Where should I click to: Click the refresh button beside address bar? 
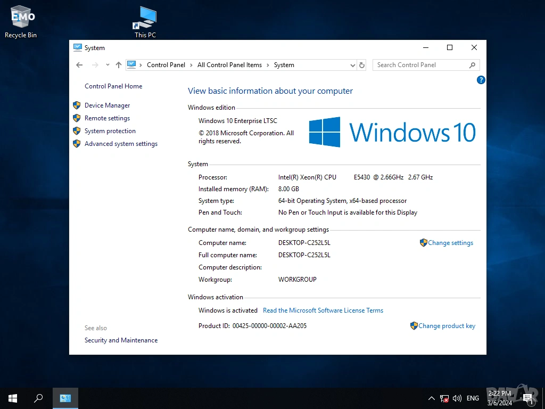pos(362,65)
